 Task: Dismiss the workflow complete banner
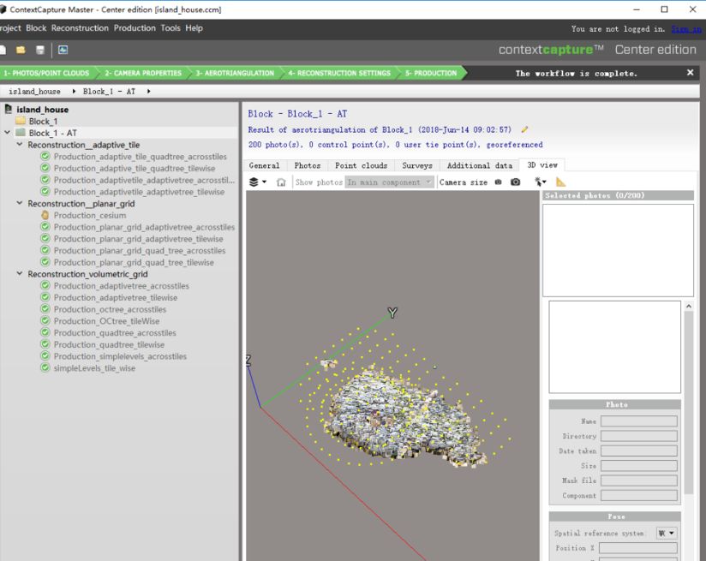690,73
